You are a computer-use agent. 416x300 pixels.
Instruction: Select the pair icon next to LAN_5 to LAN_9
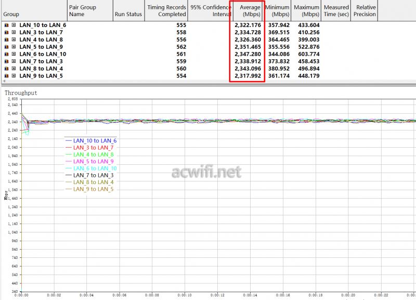pos(6,47)
